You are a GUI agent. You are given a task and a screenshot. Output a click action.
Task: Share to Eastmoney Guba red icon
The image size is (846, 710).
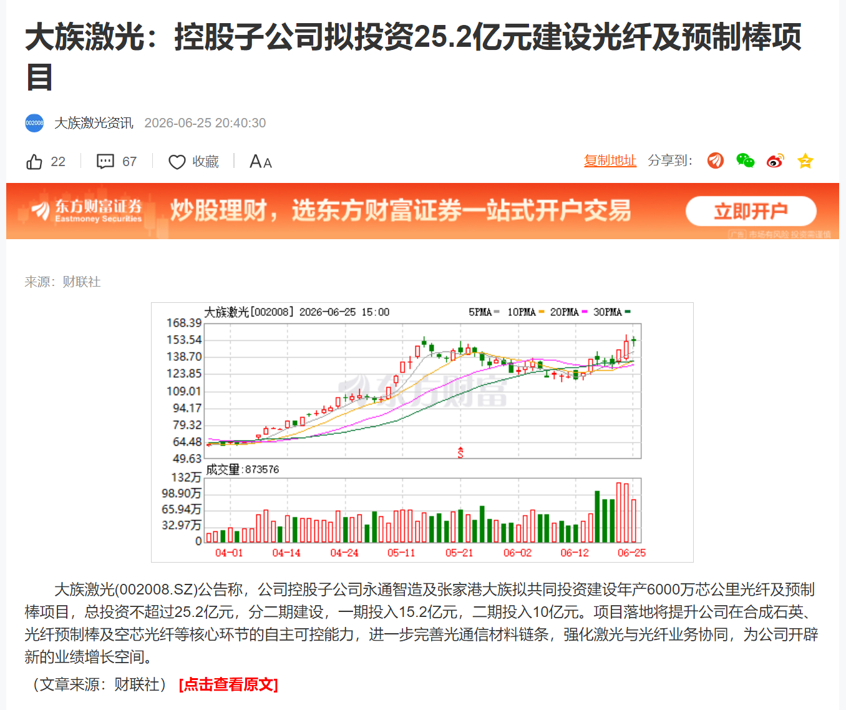click(x=716, y=160)
